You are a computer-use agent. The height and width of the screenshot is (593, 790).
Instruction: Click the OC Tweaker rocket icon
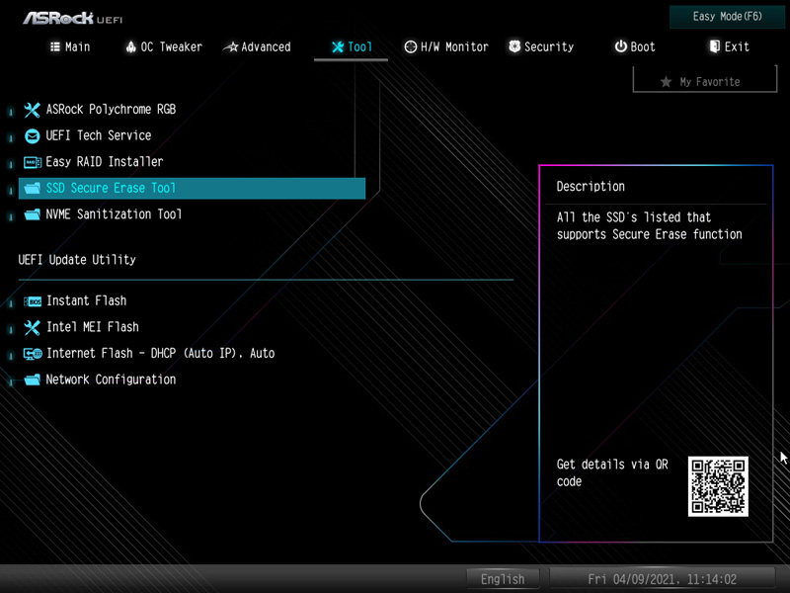tap(131, 46)
